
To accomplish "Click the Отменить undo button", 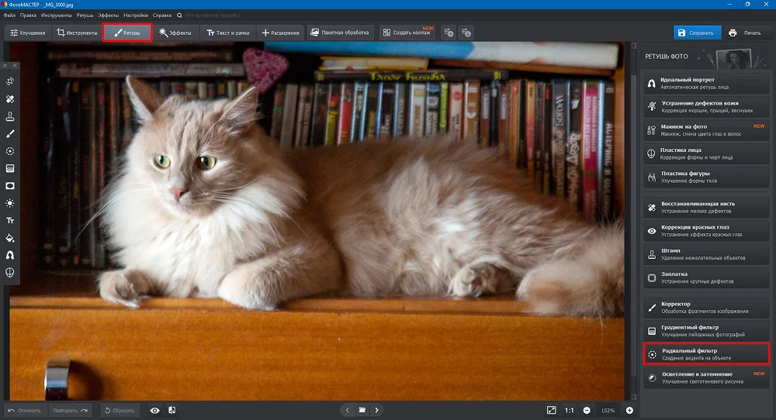I will [x=25, y=410].
